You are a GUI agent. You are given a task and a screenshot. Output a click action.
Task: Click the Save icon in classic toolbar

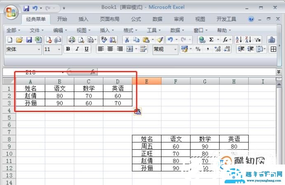click(29, 40)
